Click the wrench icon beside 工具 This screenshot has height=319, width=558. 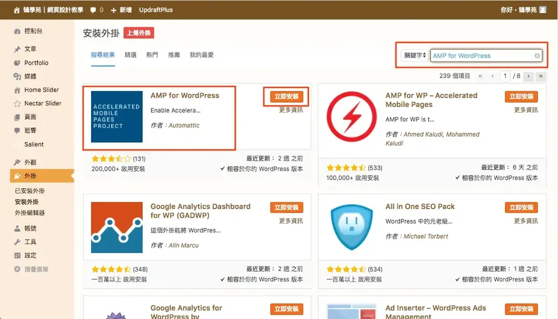pyautogui.click(x=17, y=242)
